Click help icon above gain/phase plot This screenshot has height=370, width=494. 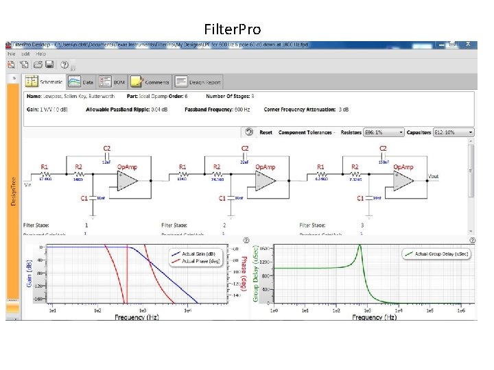tap(246, 240)
